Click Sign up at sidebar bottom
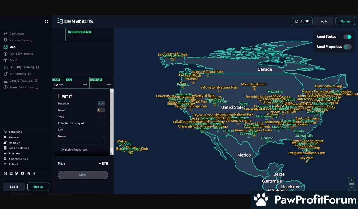The height and width of the screenshot is (209, 358). pyautogui.click(x=38, y=187)
